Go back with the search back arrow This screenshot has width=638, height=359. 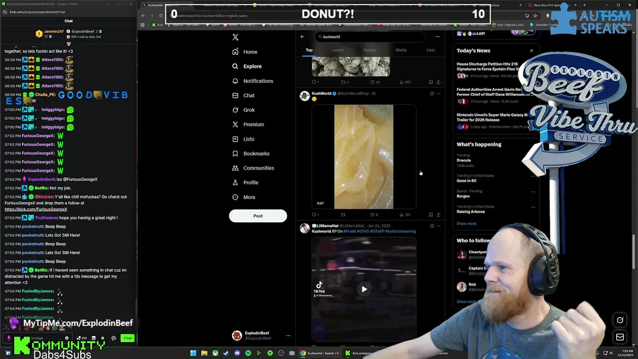302,36
